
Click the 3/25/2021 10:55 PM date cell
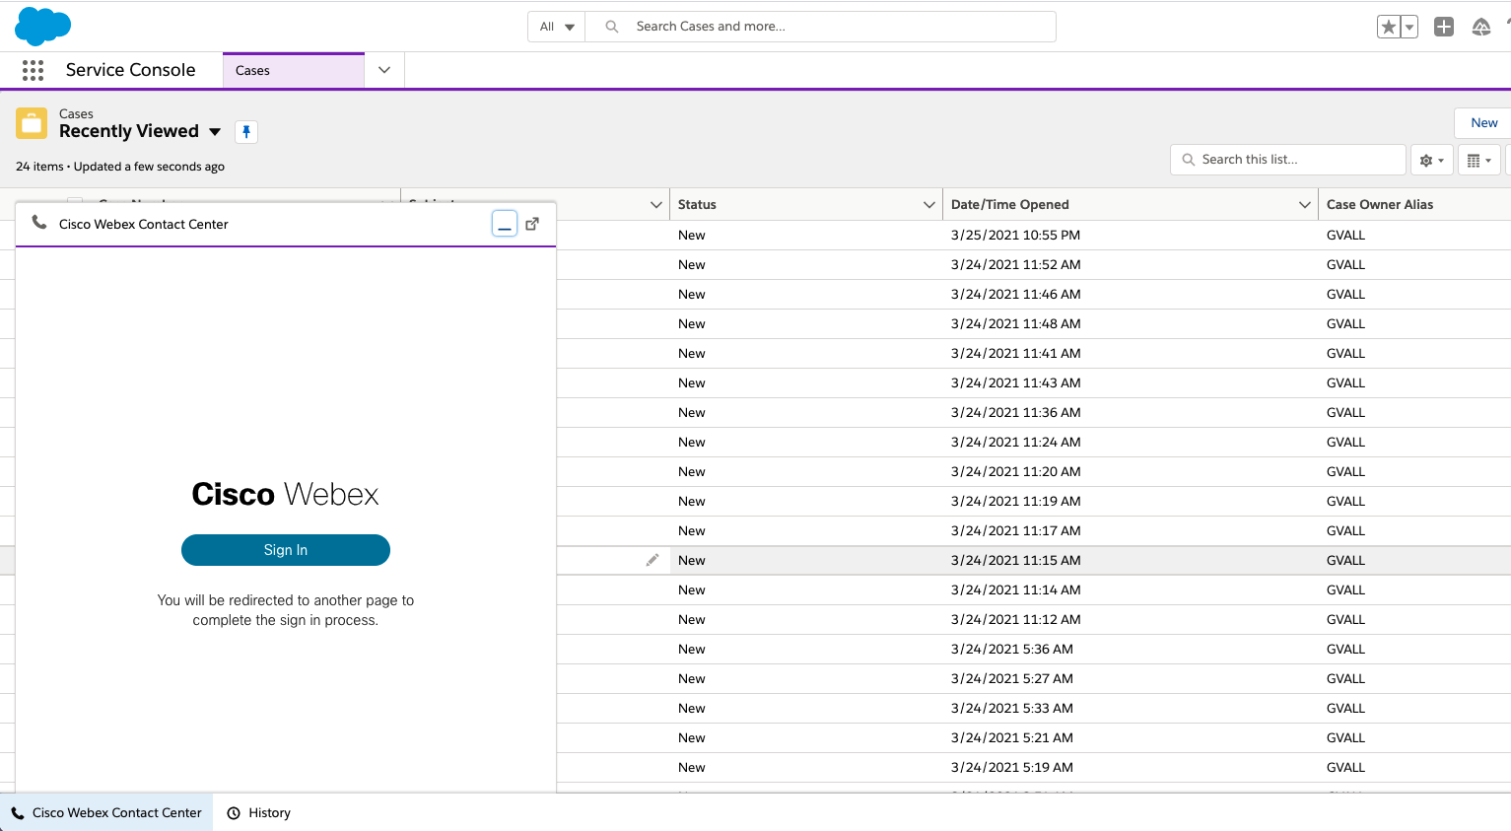(1015, 236)
